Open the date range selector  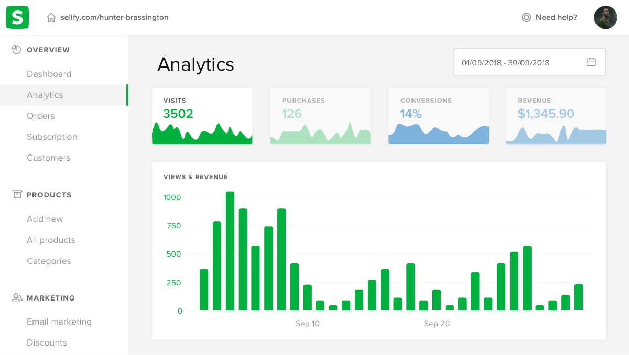pos(529,62)
